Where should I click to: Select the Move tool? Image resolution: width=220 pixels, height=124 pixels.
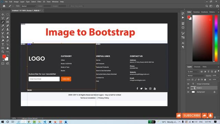(3, 14)
